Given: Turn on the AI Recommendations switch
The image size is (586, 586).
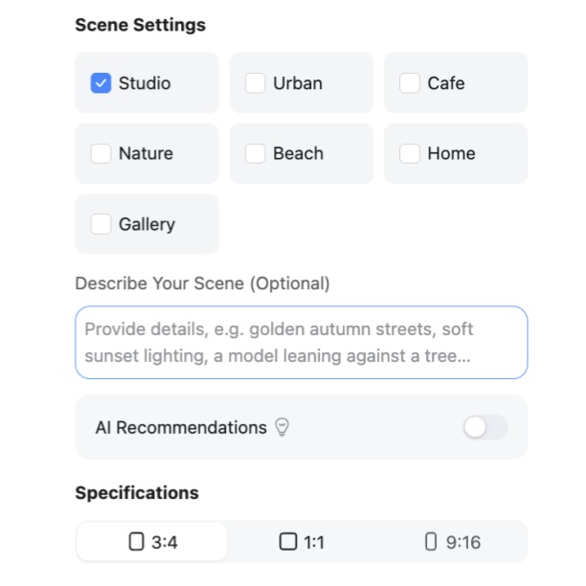Looking at the screenshot, I should pos(485,427).
